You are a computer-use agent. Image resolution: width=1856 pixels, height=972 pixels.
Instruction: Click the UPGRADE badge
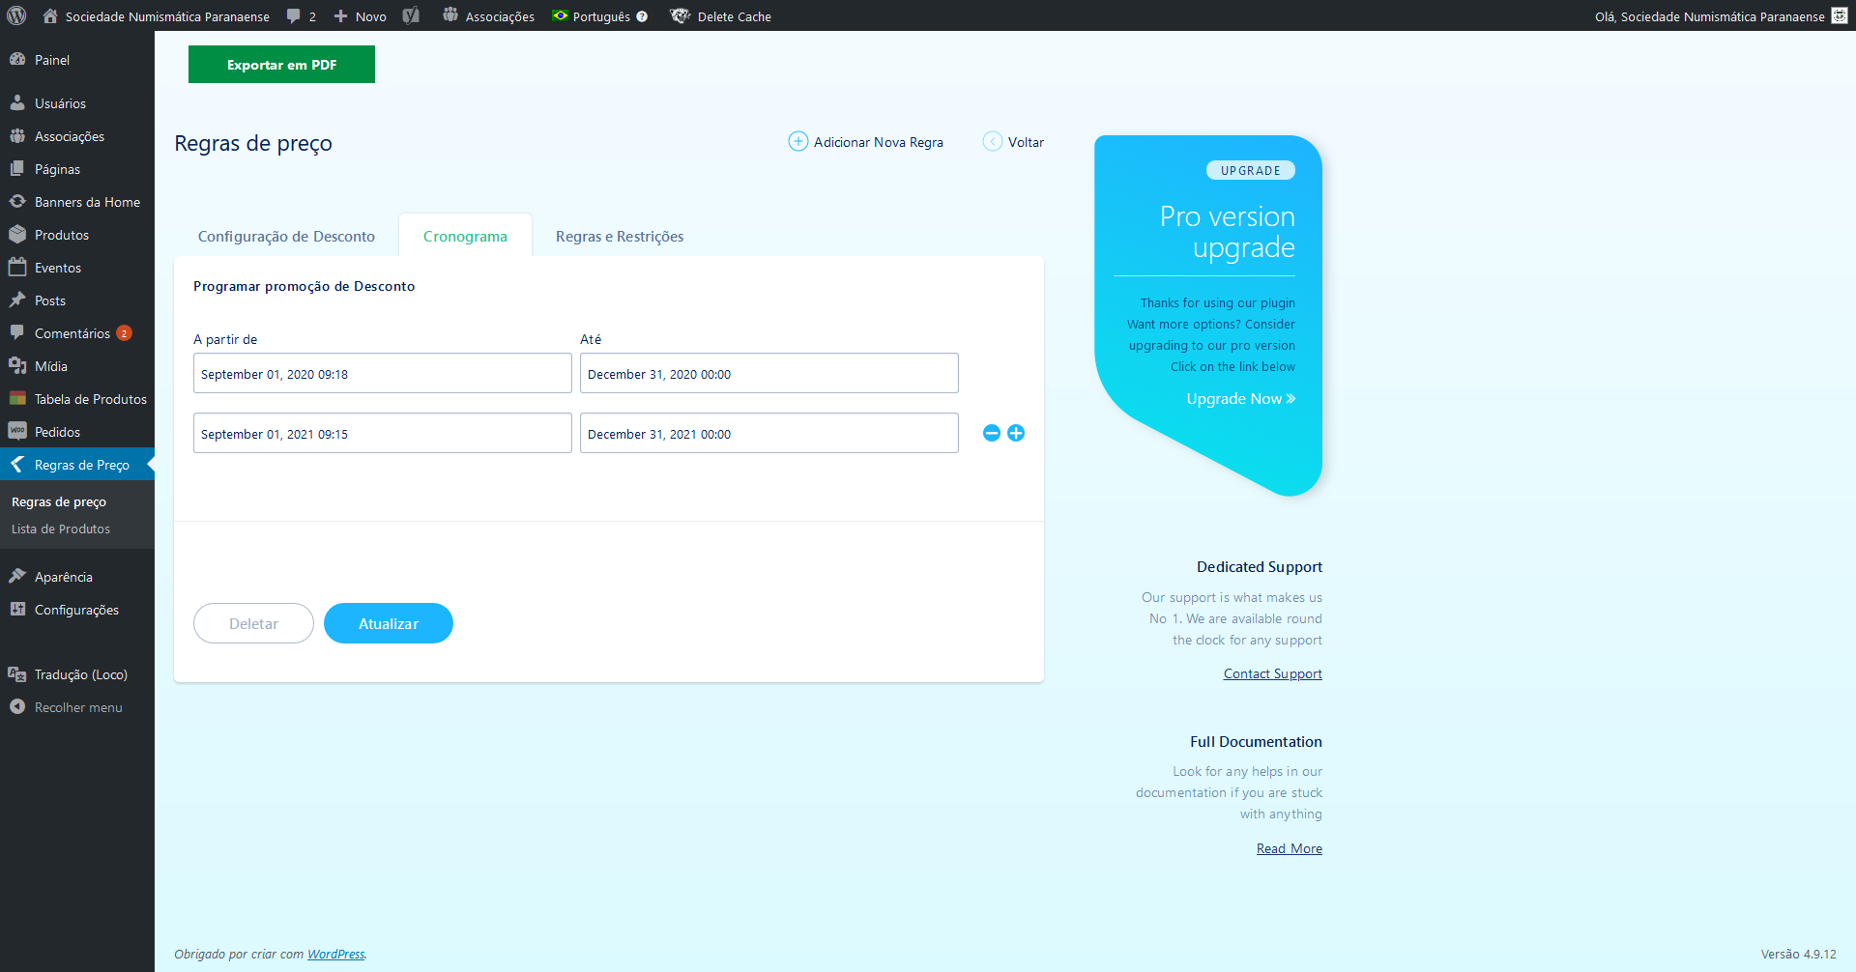pos(1250,170)
